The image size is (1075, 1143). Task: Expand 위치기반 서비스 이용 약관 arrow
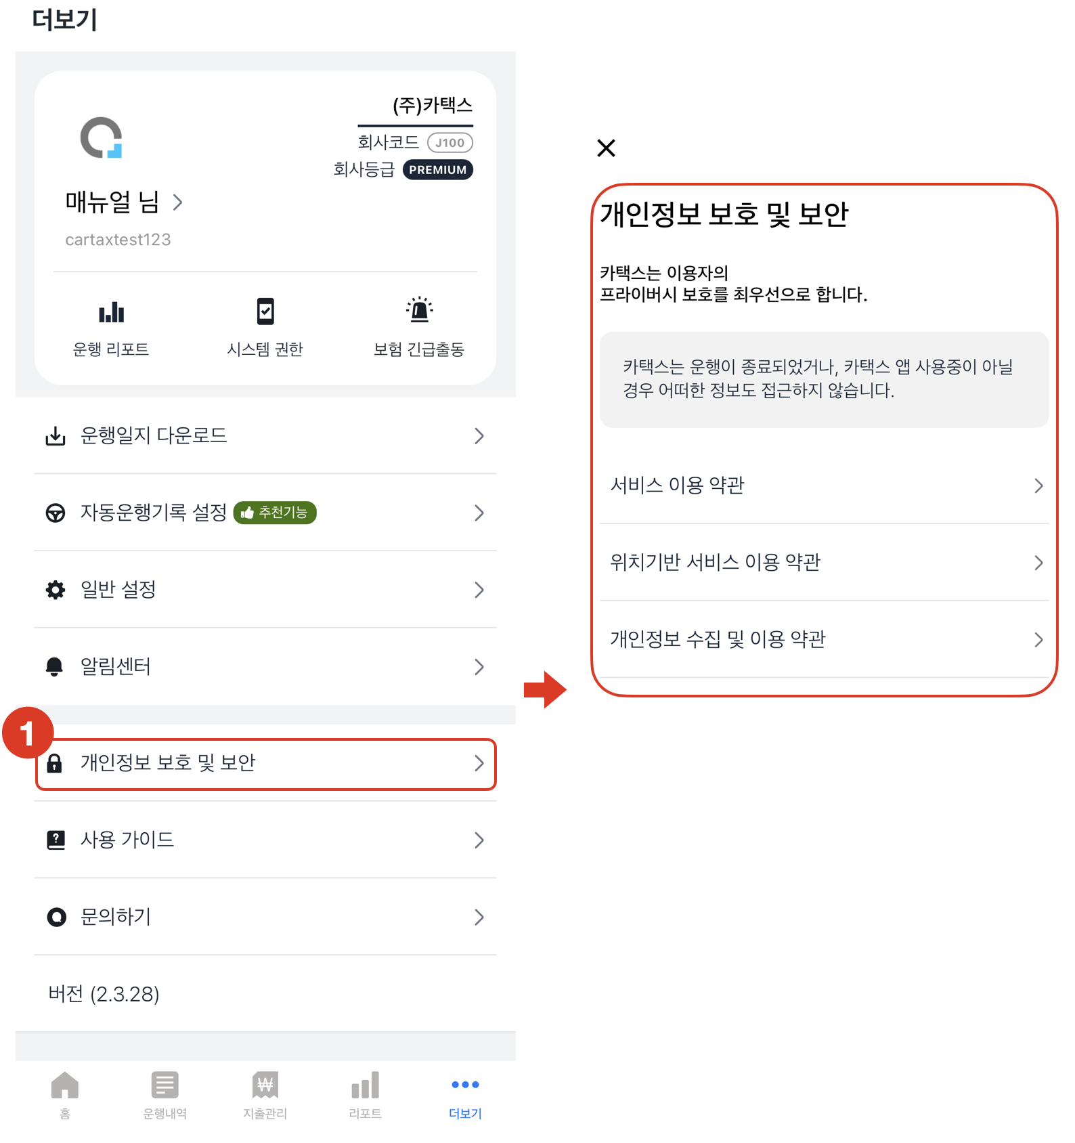pyautogui.click(x=1038, y=563)
